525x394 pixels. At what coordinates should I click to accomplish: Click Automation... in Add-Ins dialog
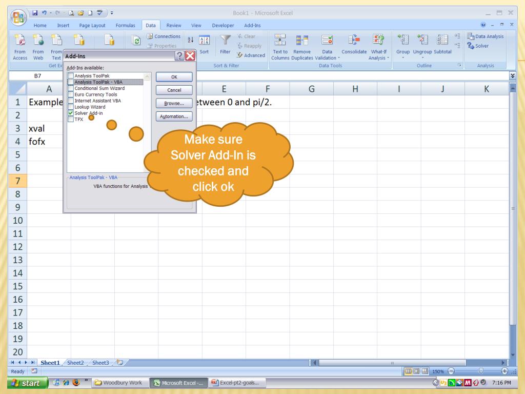(174, 116)
